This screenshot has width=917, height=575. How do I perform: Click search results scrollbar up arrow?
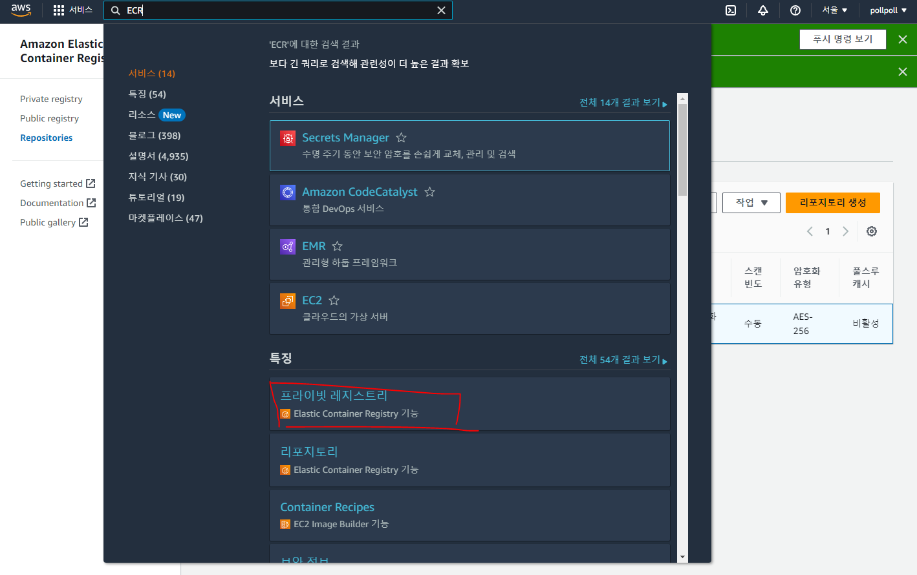tap(682, 99)
